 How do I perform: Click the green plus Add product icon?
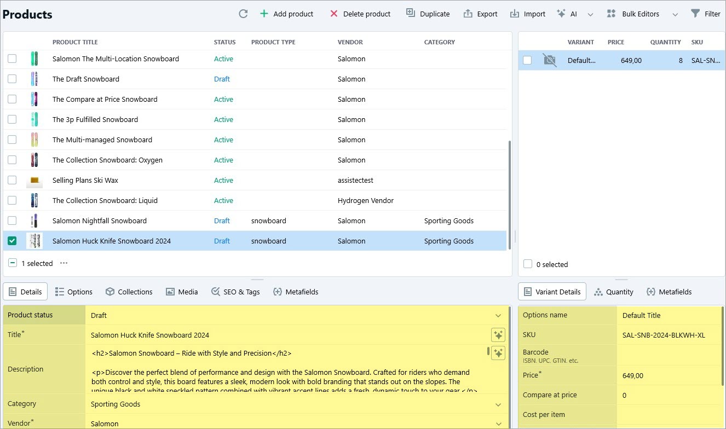click(264, 14)
